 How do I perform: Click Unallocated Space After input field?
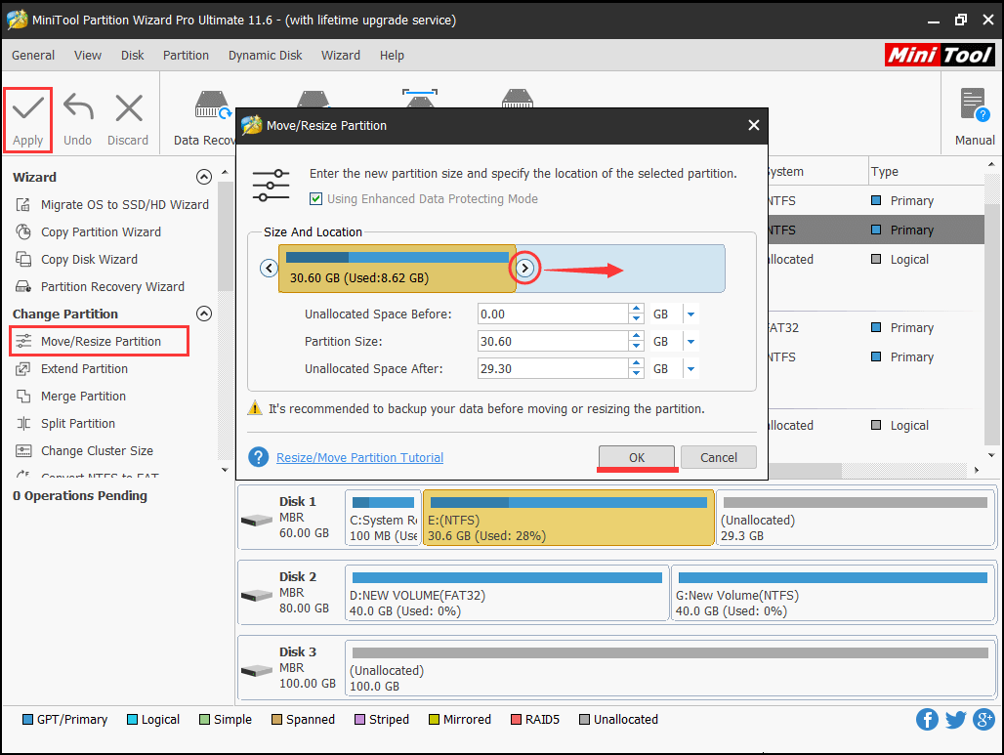553,369
